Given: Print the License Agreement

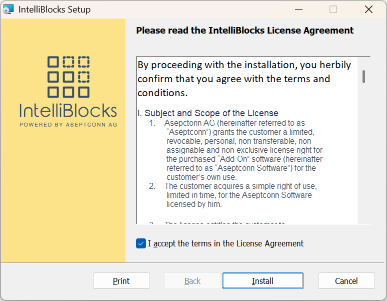Looking at the screenshot, I should pyautogui.click(x=121, y=281).
